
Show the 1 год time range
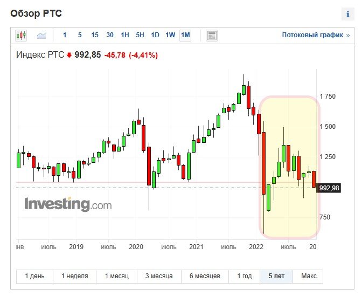[x=244, y=276]
